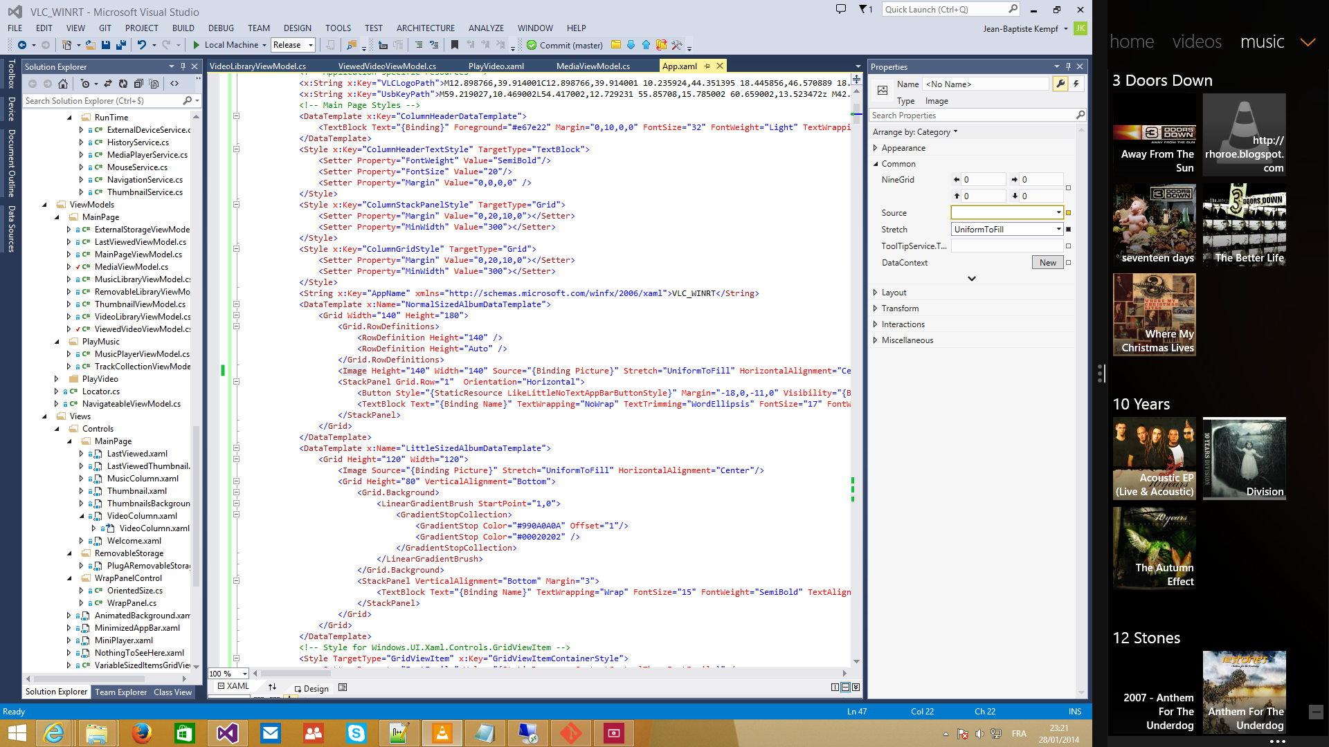The width and height of the screenshot is (1329, 747).
Task: Toggle DataContext property marker square
Action: [1068, 263]
